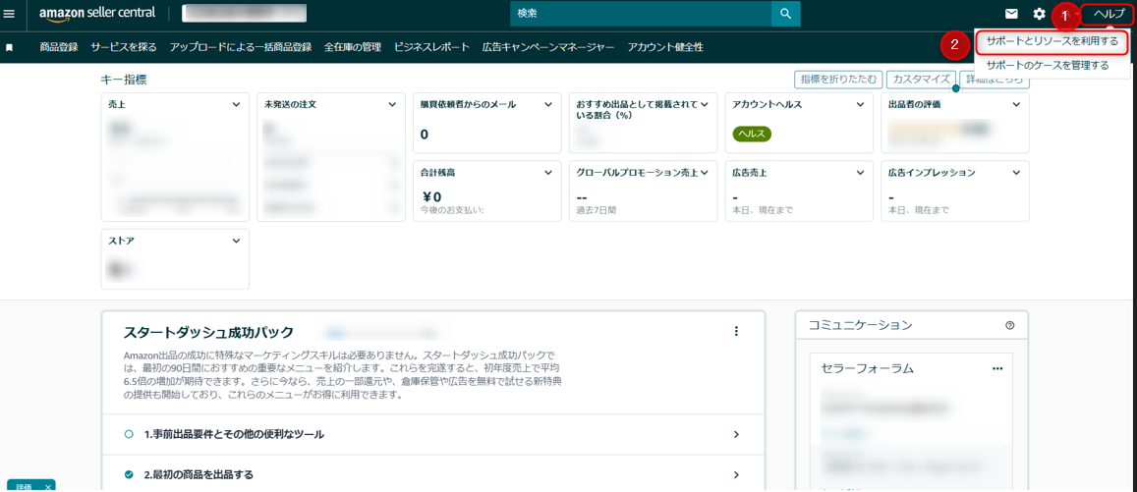
Task: Expand the 未発送の注文 card dropdown
Action: pyautogui.click(x=392, y=104)
